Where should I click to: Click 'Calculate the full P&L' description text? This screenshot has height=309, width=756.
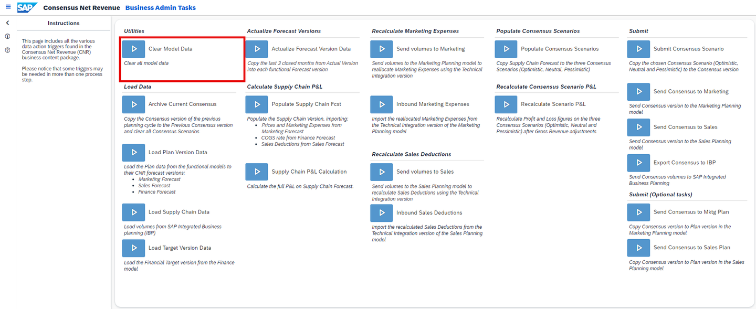(x=300, y=186)
